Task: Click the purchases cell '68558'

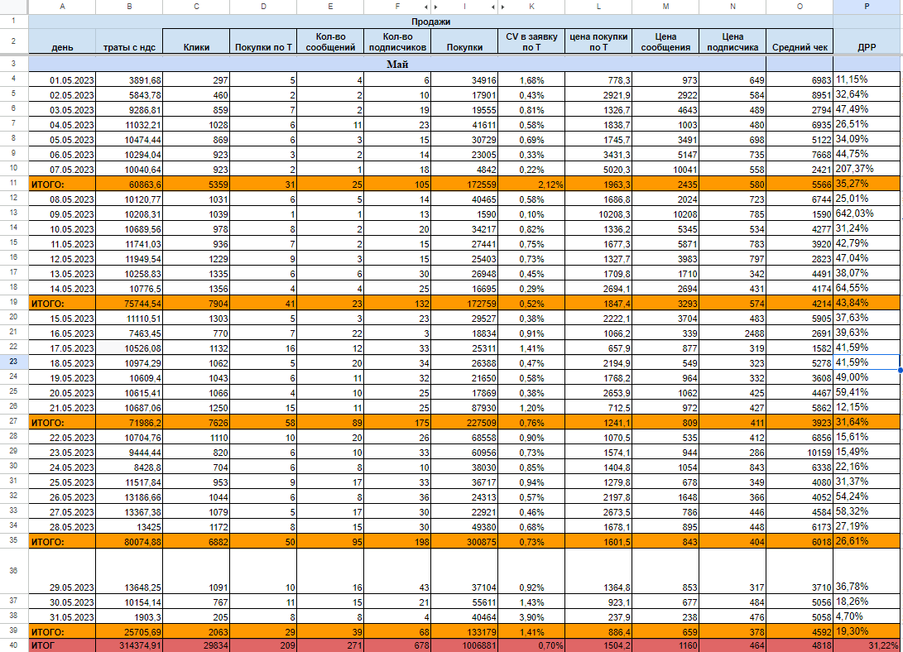Action: pyautogui.click(x=464, y=438)
